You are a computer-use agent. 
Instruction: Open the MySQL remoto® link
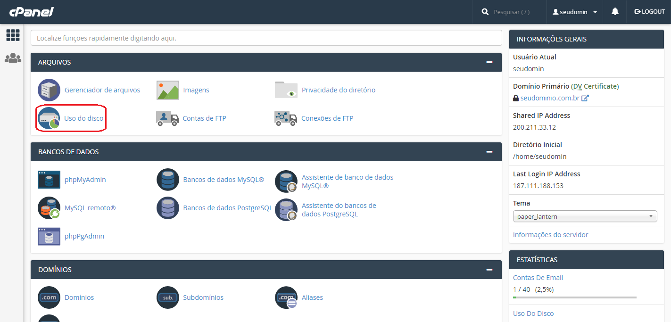[x=90, y=208]
